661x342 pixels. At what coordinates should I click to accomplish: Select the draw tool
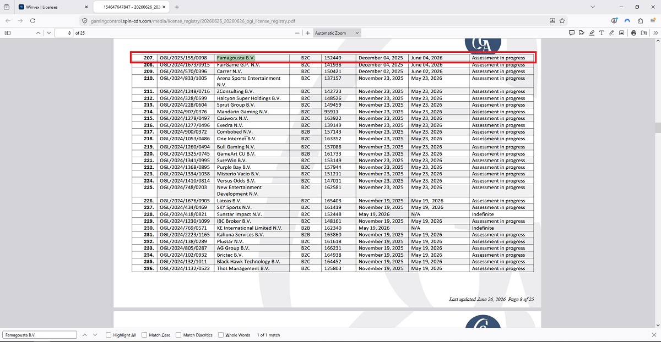[x=611, y=33]
